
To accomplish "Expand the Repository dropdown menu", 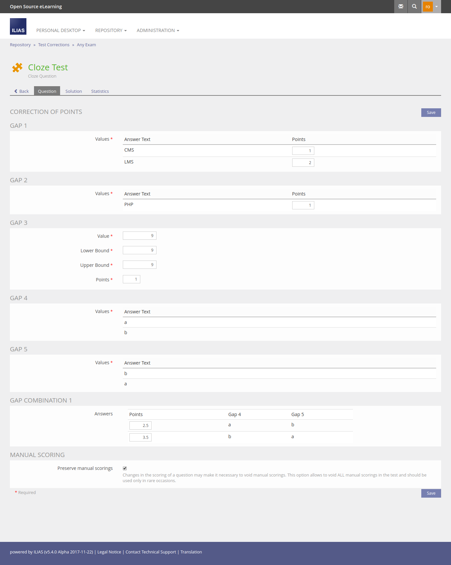I will 111,30.
